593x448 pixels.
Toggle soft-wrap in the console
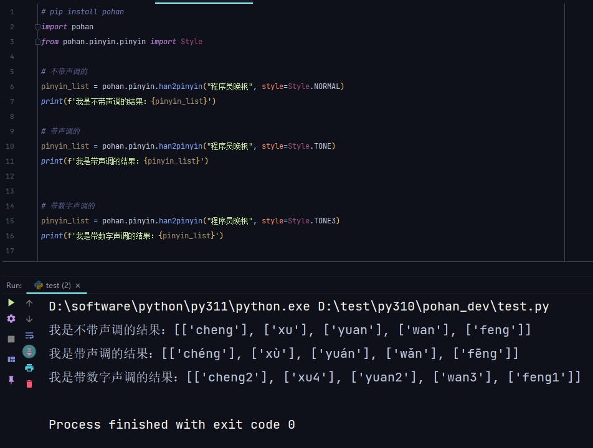pos(29,335)
